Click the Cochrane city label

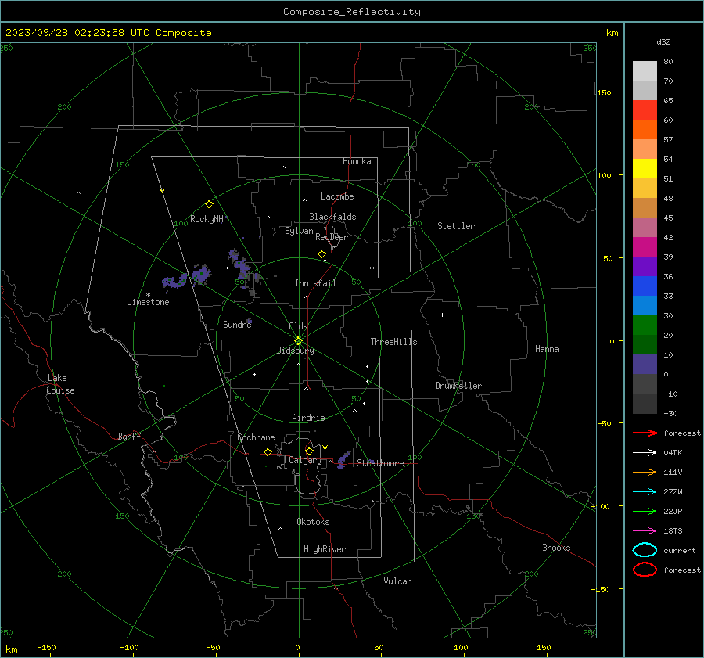pos(256,437)
